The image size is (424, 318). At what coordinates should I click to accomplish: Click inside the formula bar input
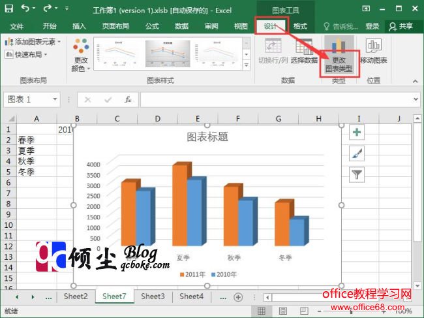(x=276, y=100)
